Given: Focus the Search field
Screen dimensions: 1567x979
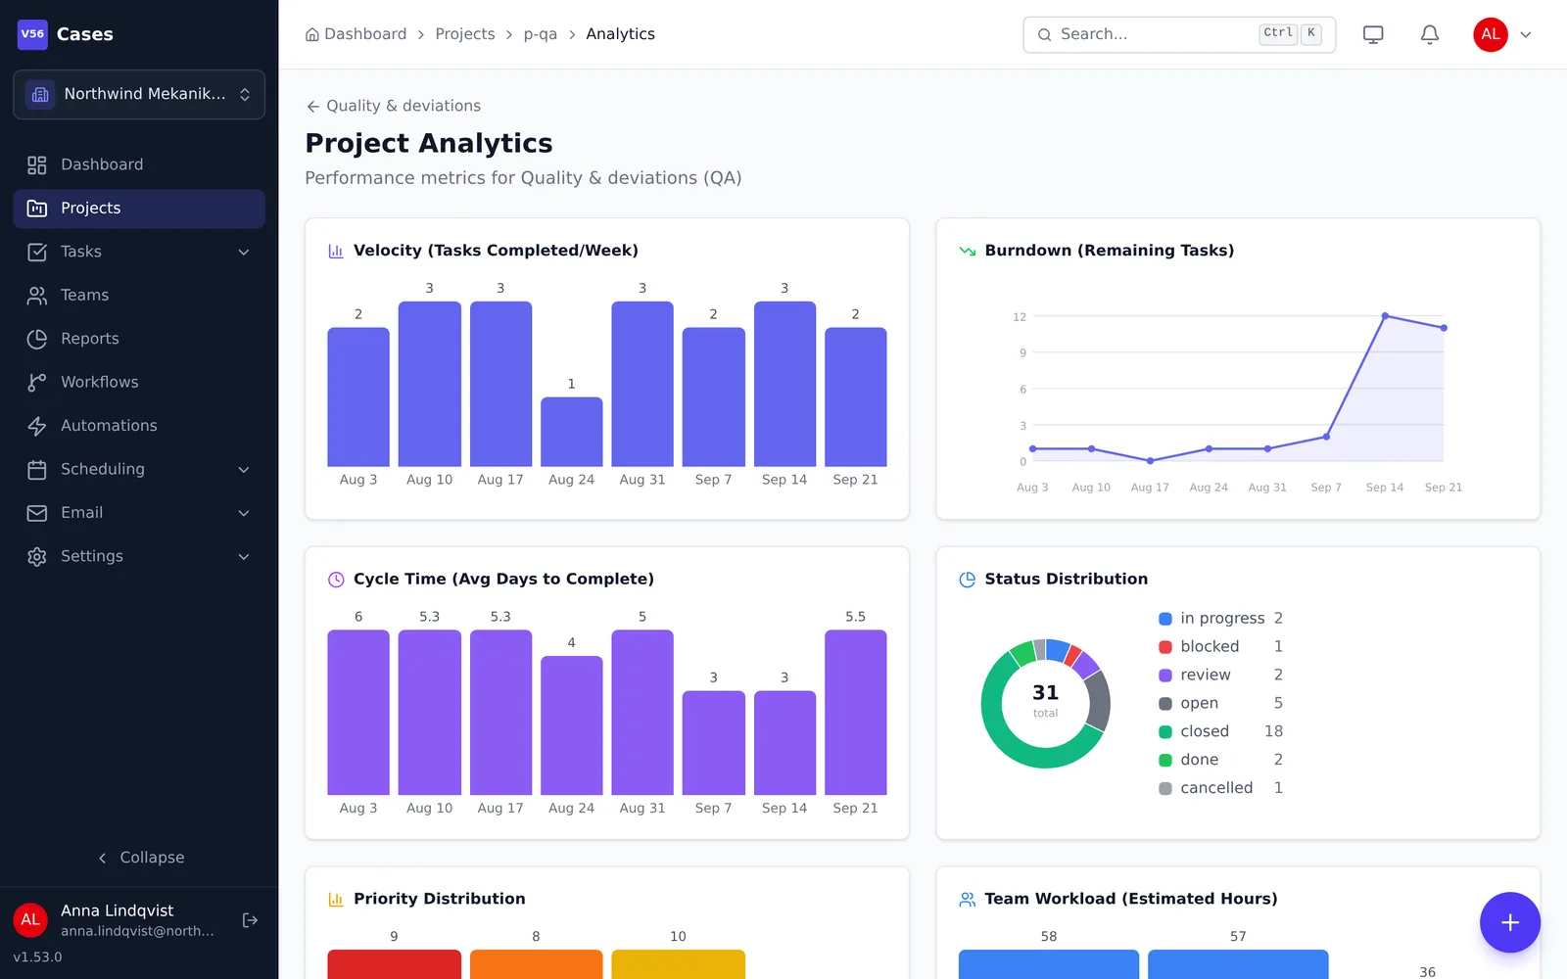Looking at the screenshot, I should 1179,34.
